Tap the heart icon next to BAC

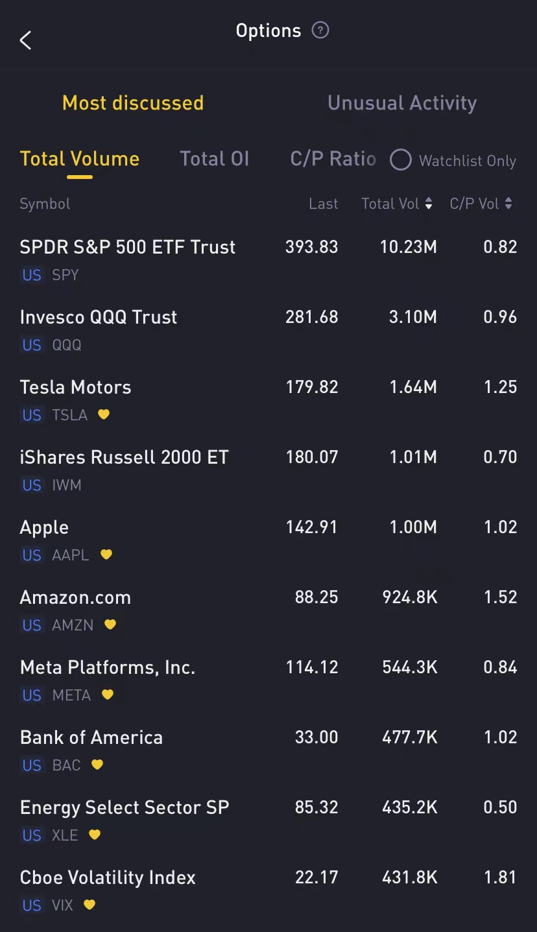tap(97, 765)
